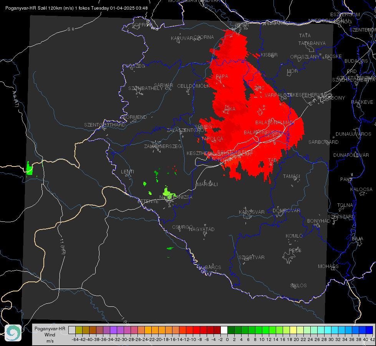Image resolution: width=376 pixels, height=346 pixels.
Task: Click the DUNAUJVAROS label
Action: (353, 134)
